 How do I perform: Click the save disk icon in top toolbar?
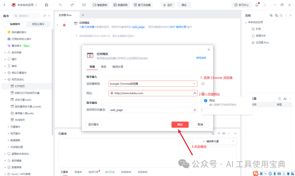46,5
